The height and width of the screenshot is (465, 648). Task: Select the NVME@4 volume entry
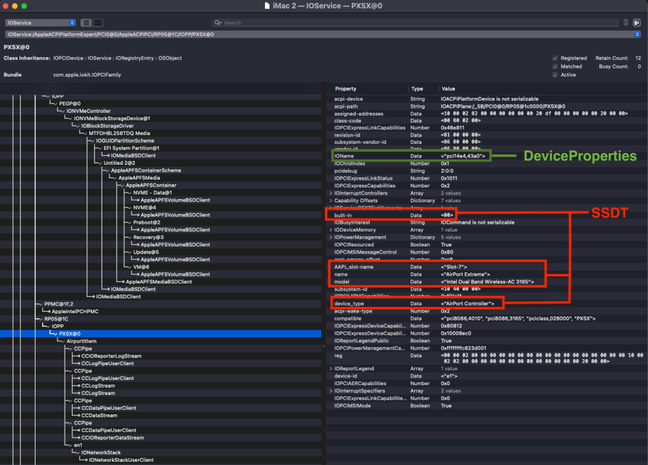tap(145, 208)
